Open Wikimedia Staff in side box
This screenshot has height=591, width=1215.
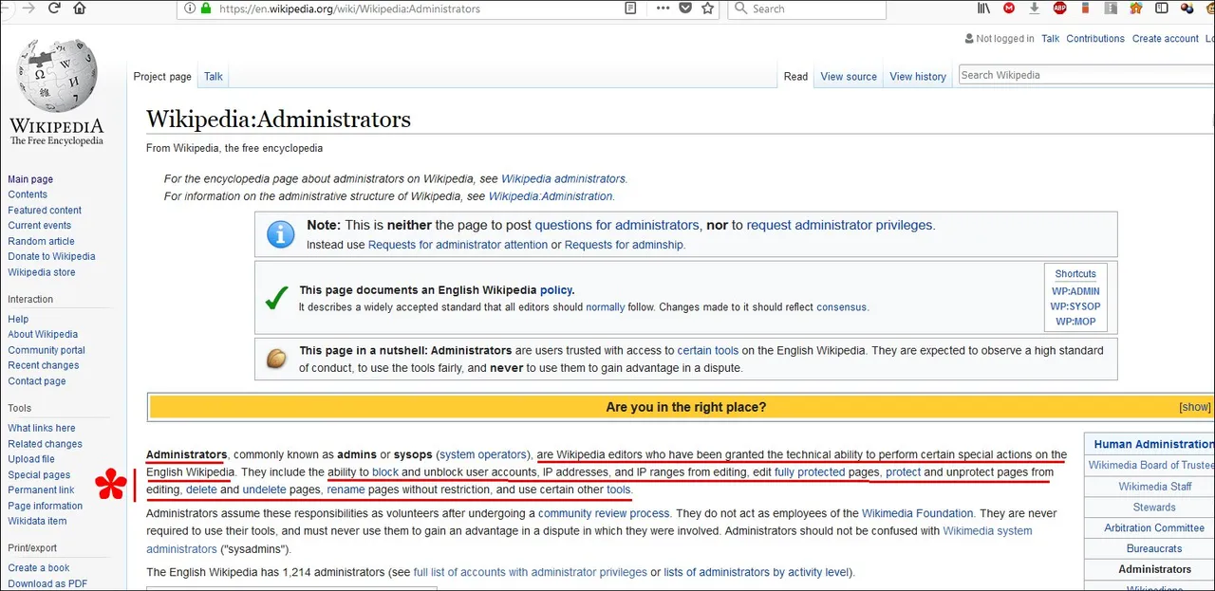tap(1155, 487)
